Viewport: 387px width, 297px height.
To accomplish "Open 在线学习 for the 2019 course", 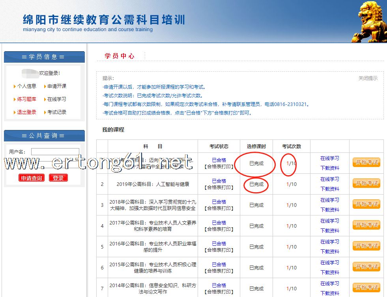I will point(329,179).
